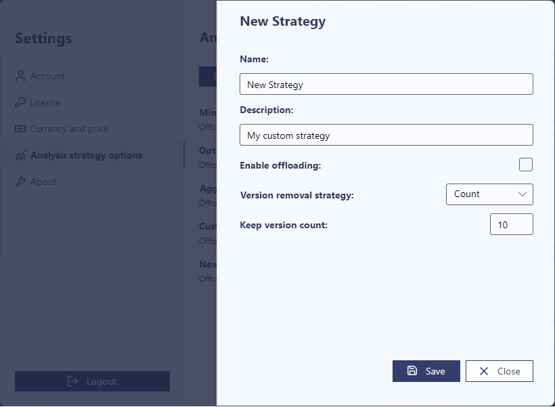Select the Account person icon
This screenshot has height=407, width=555.
20,76
